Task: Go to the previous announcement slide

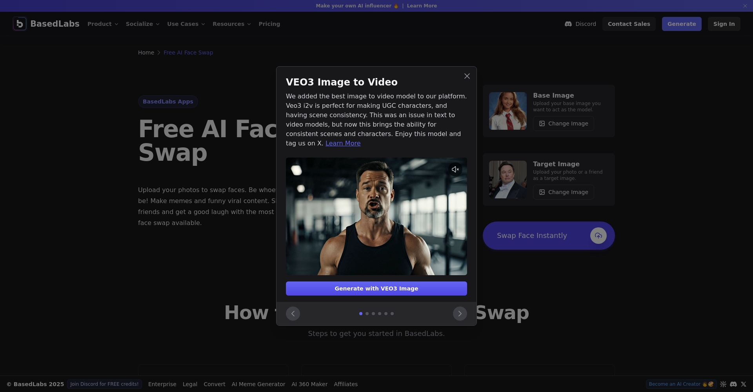Action: point(293,314)
